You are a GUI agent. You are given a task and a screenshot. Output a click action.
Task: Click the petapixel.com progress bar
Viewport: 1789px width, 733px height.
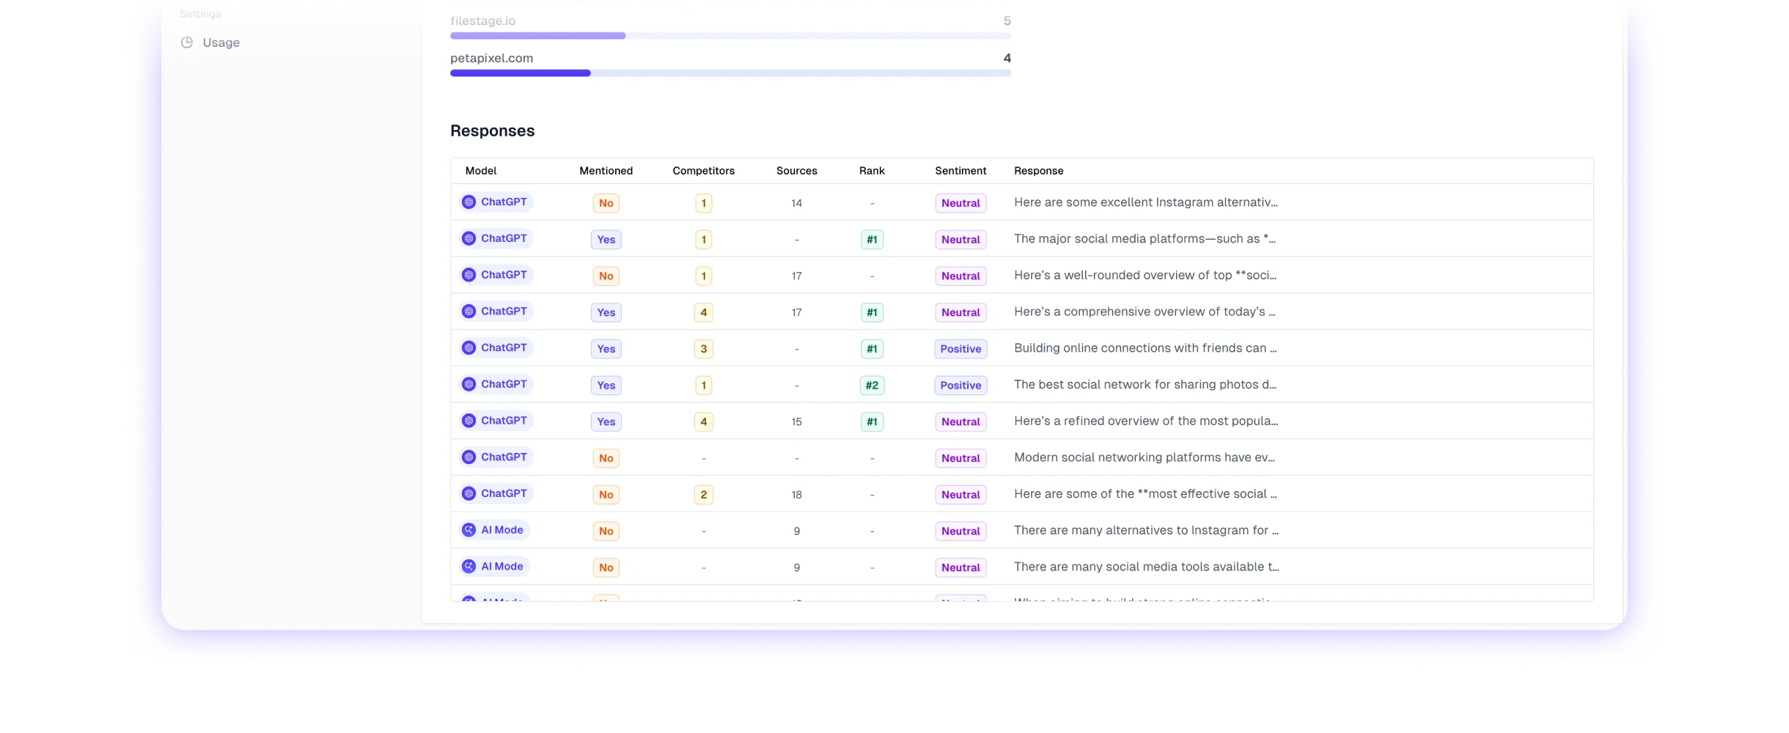click(x=730, y=73)
